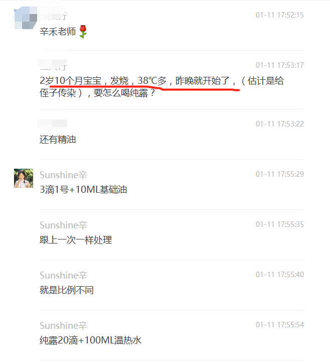Click timestamp 01-11 17:53:17
330x363 pixels.
279,65
